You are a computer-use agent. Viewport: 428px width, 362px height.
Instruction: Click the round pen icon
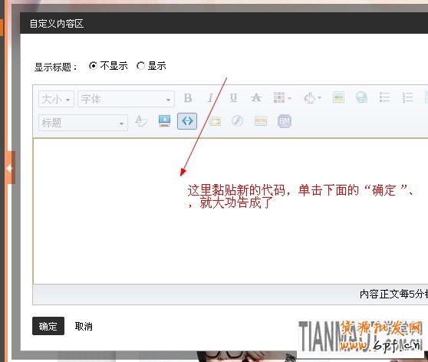tap(237, 121)
